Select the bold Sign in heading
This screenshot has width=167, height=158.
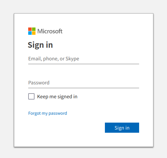pos(40,45)
